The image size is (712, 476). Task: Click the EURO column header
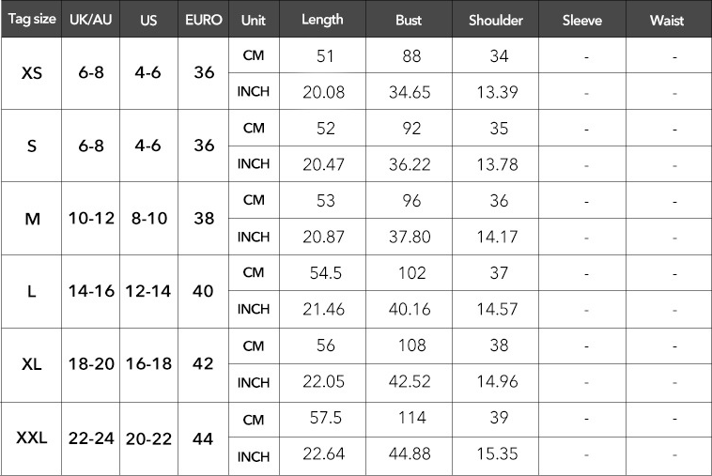click(204, 20)
